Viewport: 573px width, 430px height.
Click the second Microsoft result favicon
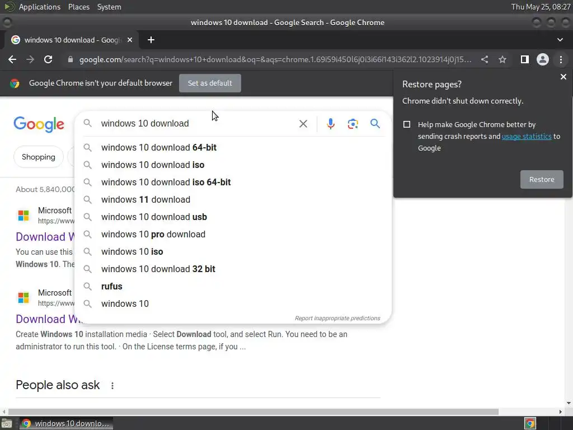pyautogui.click(x=24, y=297)
